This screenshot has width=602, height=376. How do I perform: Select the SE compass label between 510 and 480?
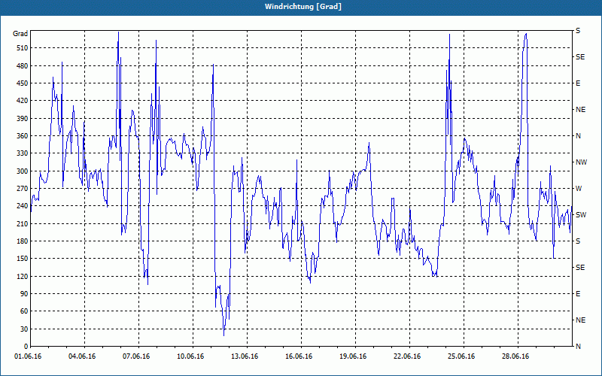coord(580,57)
